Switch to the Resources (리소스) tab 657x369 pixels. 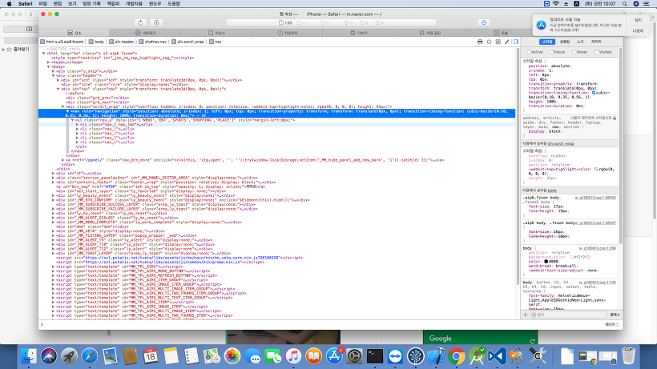tap(216, 33)
